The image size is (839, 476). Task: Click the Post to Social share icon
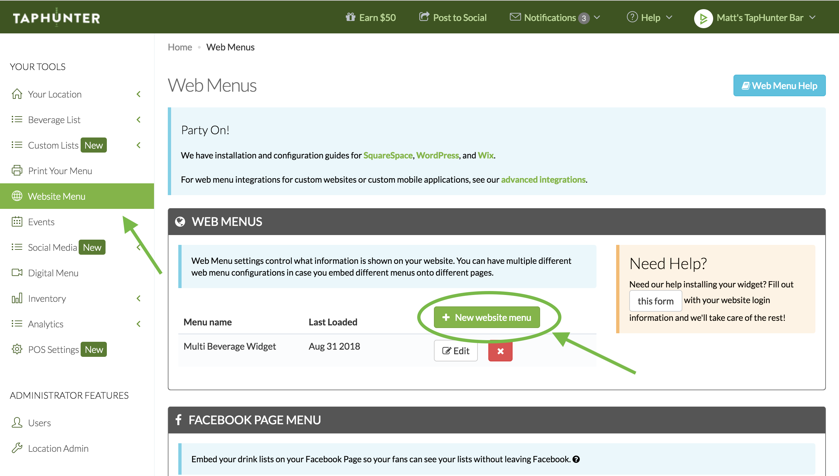pyautogui.click(x=424, y=17)
